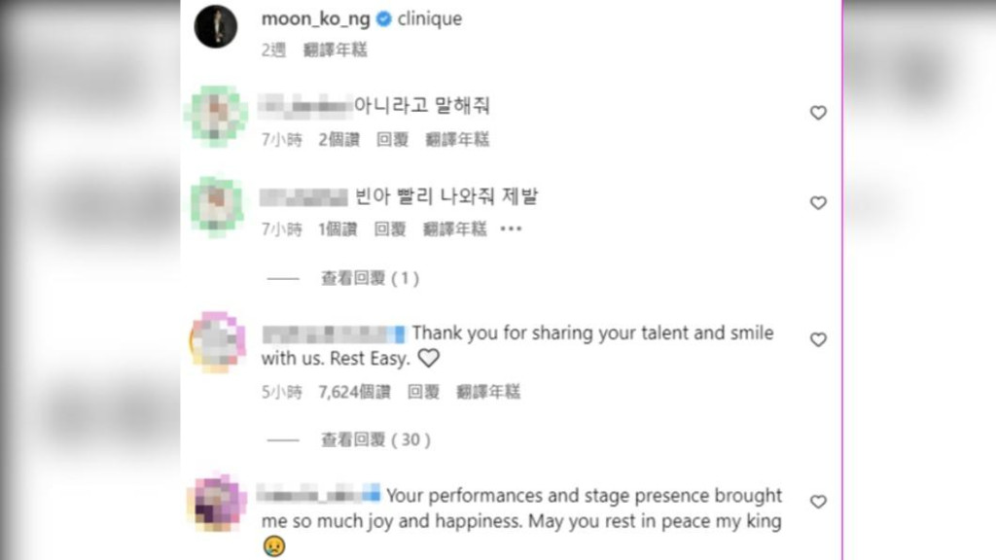Image resolution: width=996 pixels, height=560 pixels.
Task: Tap heart on 'rest in peace my king' comment
Action: click(x=818, y=502)
